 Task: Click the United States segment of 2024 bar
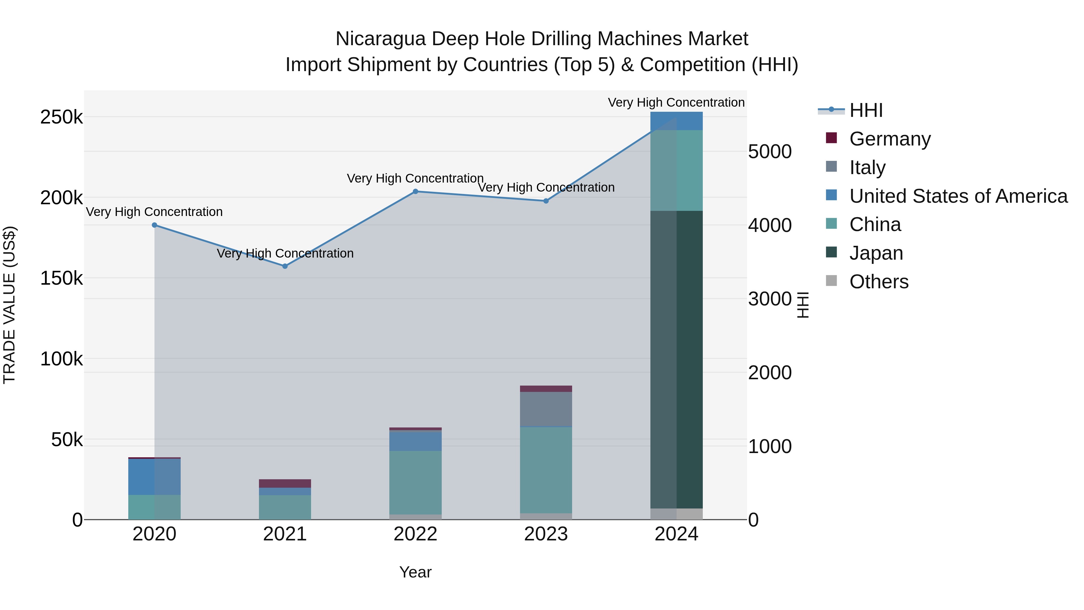pyautogui.click(x=677, y=121)
